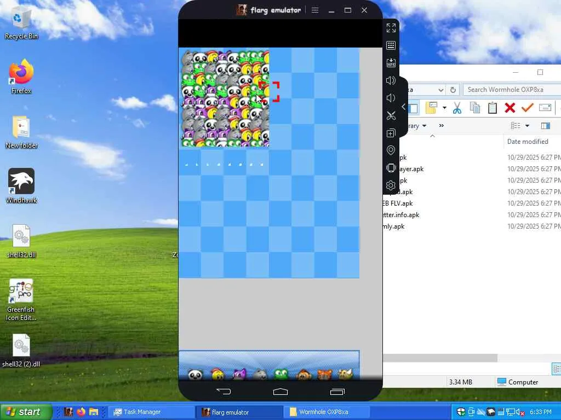Select the 'mly.apk' file row
The image size is (561, 420).
pyautogui.click(x=472, y=226)
